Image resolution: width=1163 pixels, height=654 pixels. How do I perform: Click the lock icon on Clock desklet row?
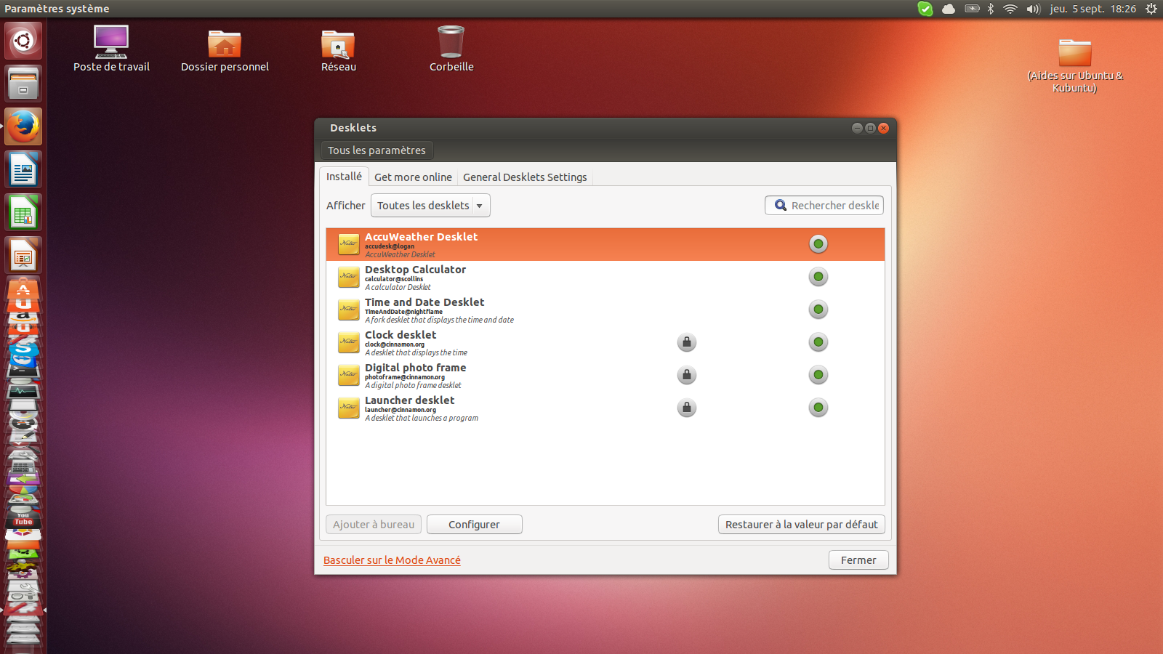pos(687,342)
